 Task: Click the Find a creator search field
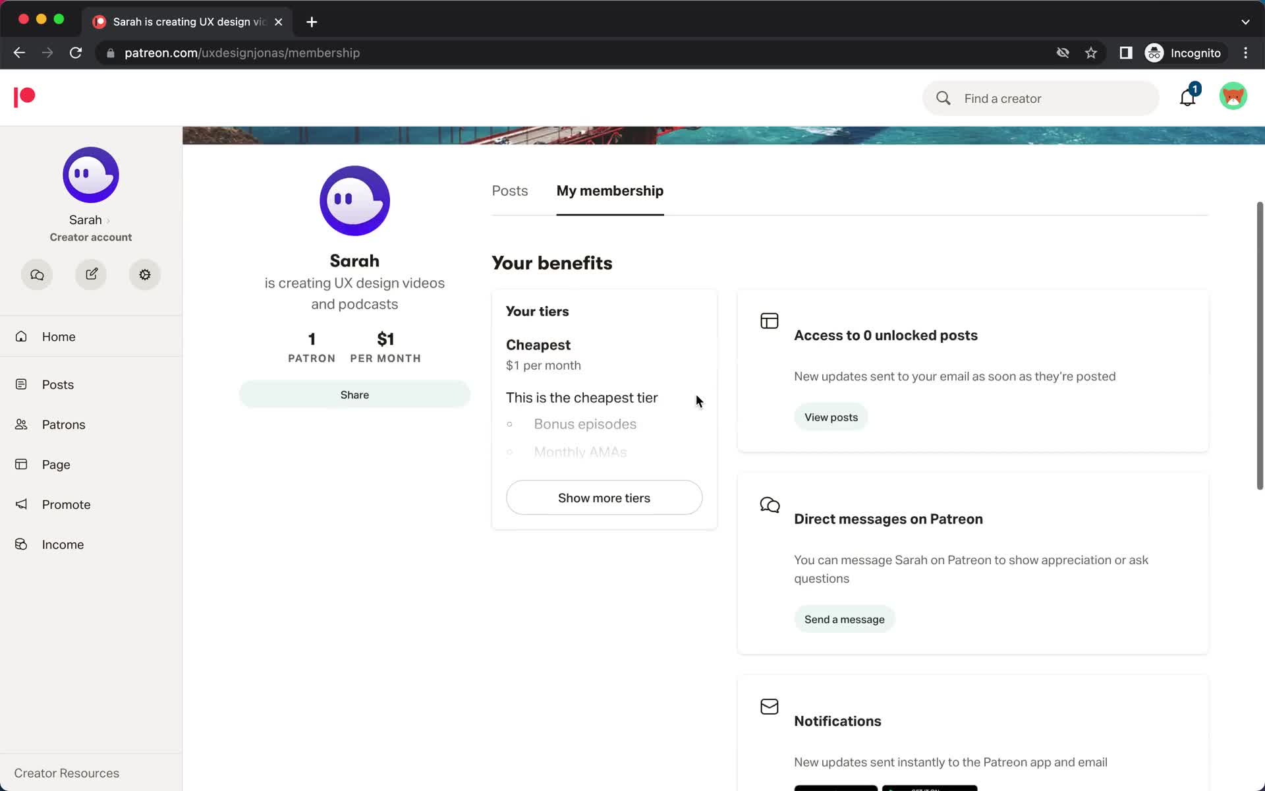coord(1040,98)
